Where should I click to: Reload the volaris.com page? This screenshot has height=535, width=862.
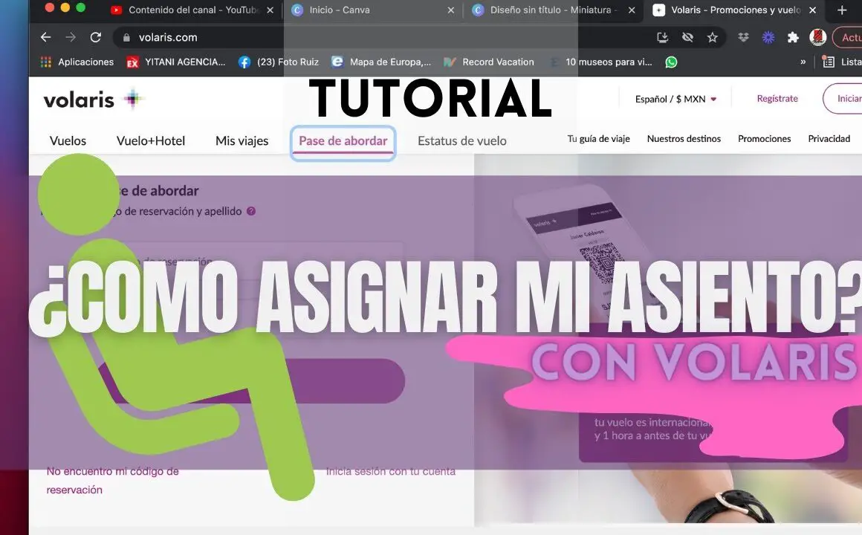click(x=96, y=37)
